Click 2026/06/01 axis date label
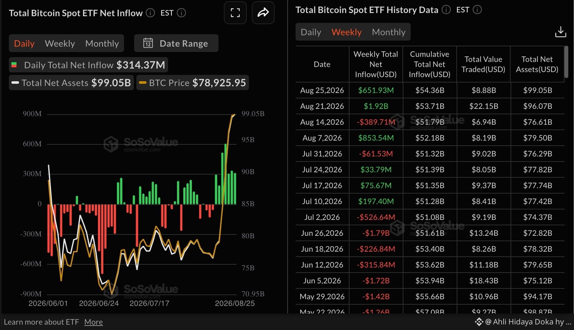The width and height of the screenshot is (574, 330). click(48, 303)
